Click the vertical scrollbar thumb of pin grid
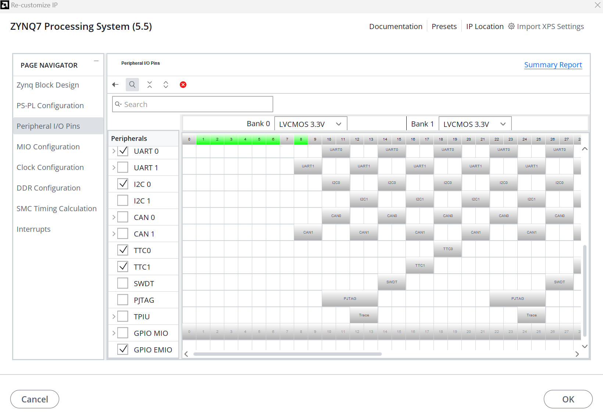The image size is (603, 419). coord(585,291)
